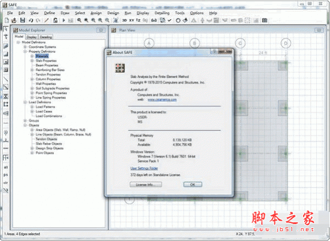
Task: Click 'Soil Subgrade Properties' tree item
Action: 53,89
